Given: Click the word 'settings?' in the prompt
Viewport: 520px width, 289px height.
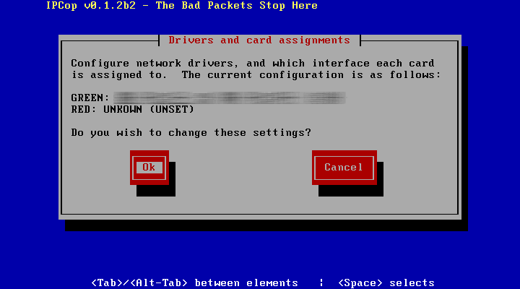Looking at the screenshot, I should pos(282,133).
